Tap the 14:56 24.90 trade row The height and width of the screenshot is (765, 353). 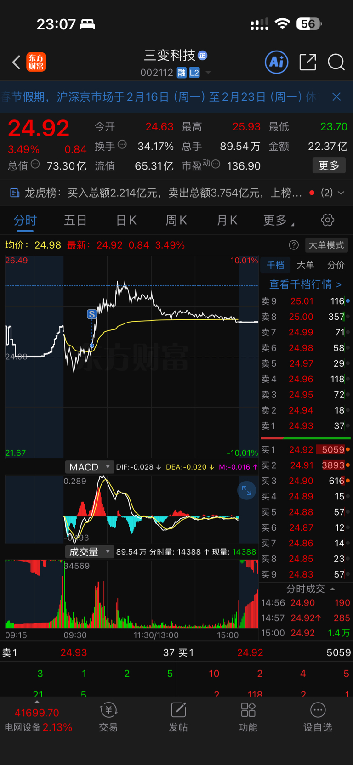point(306,603)
